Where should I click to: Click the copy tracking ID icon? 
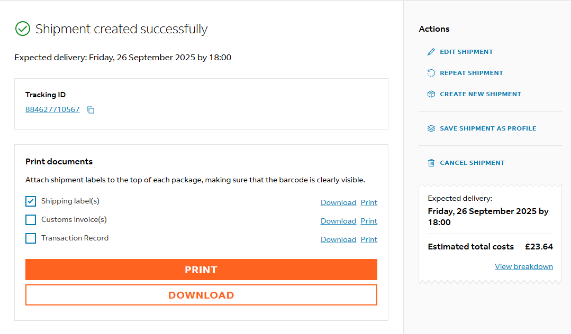click(90, 110)
